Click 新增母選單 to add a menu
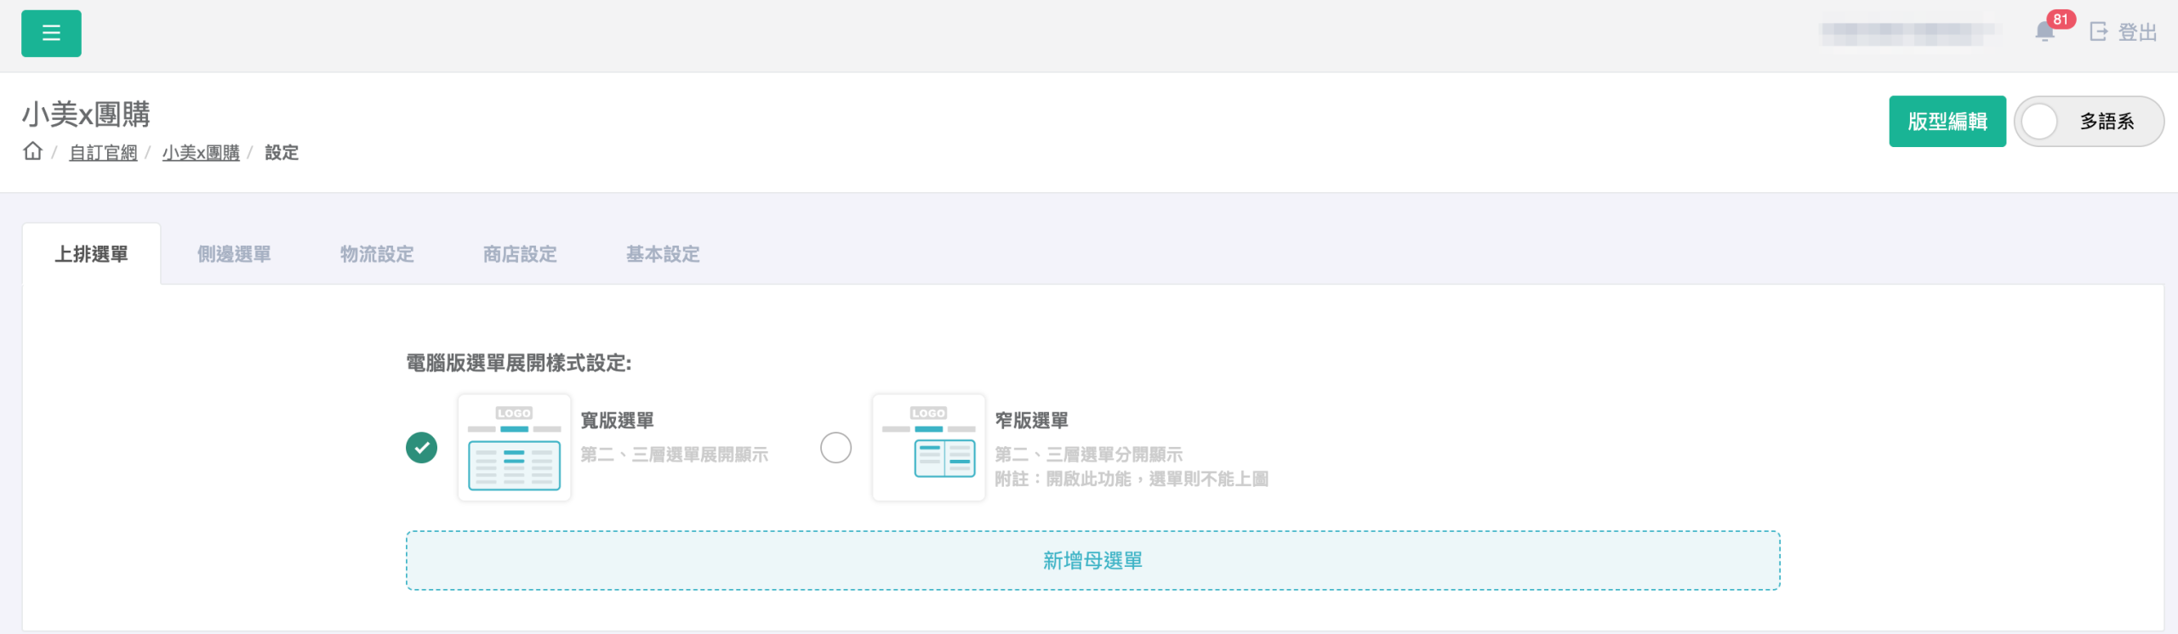The image size is (2178, 634). 1092,561
